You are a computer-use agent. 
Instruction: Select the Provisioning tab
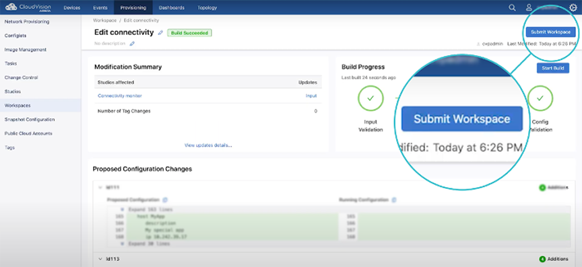[x=133, y=7]
